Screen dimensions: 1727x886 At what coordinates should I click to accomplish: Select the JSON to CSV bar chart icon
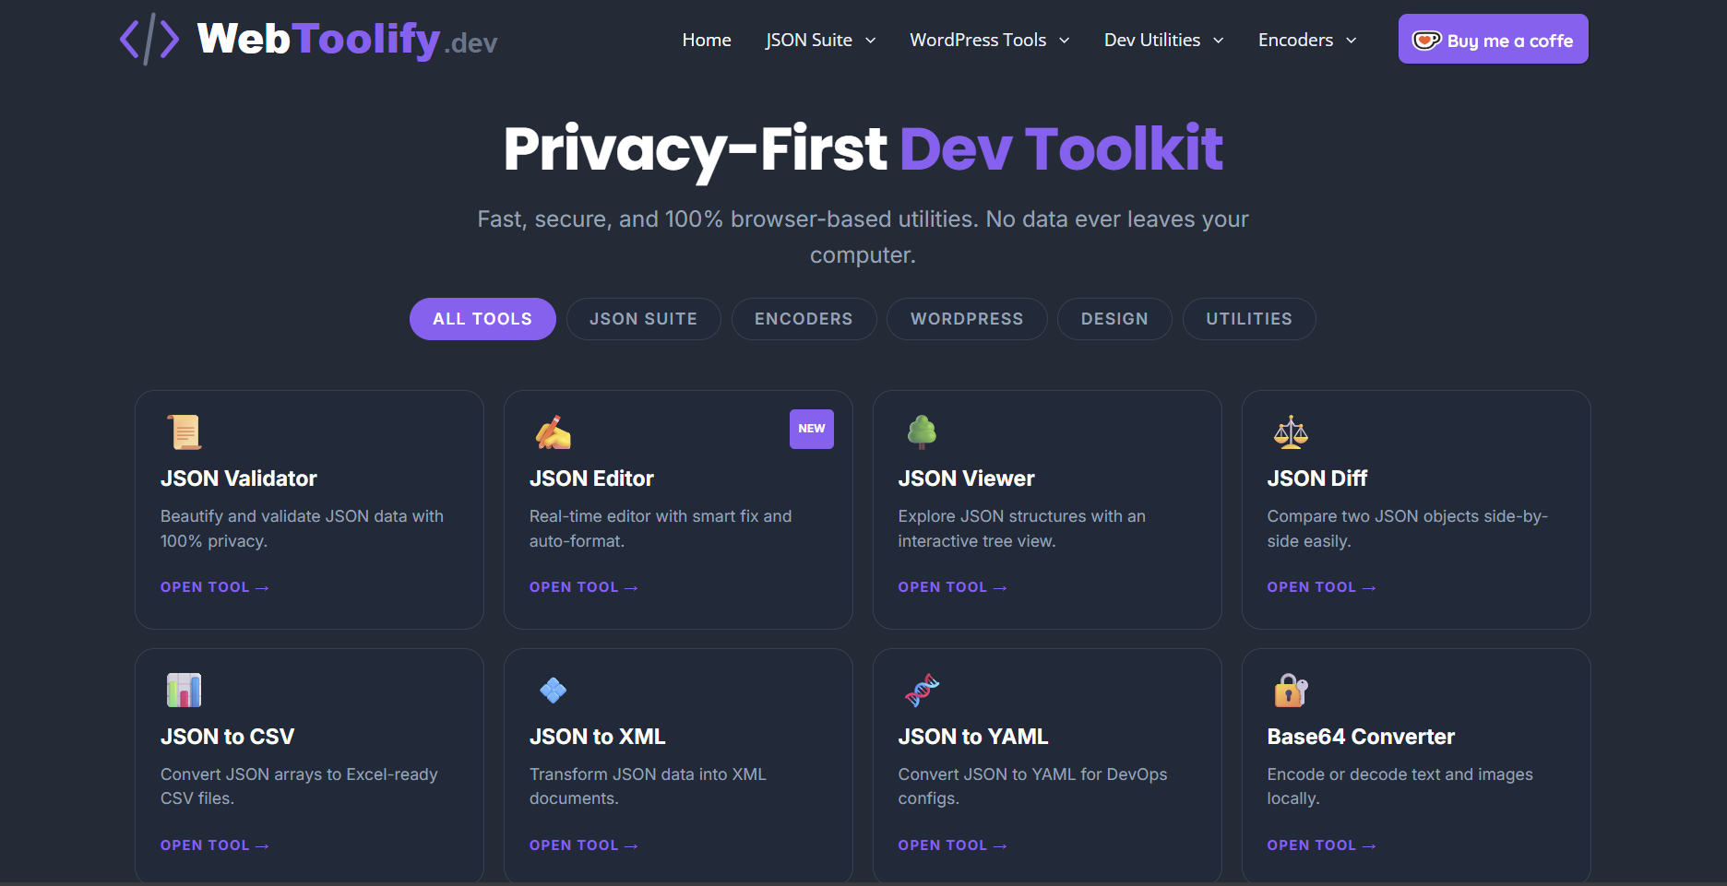[x=183, y=690]
